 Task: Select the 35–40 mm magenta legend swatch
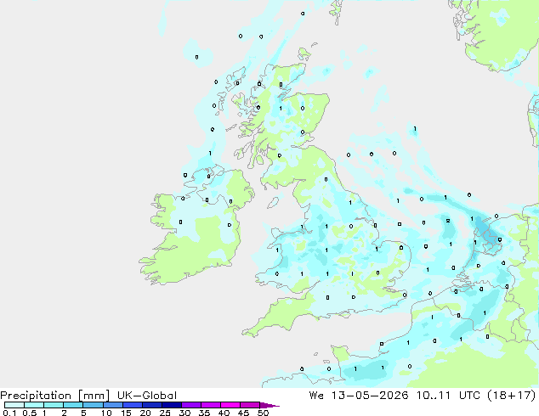211,405
